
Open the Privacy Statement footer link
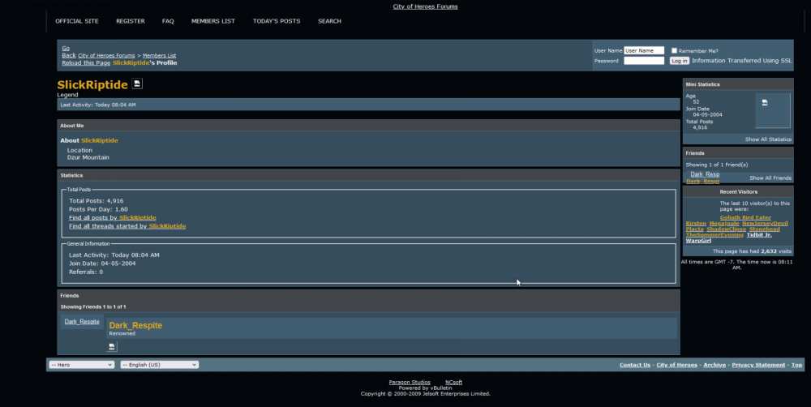click(758, 365)
